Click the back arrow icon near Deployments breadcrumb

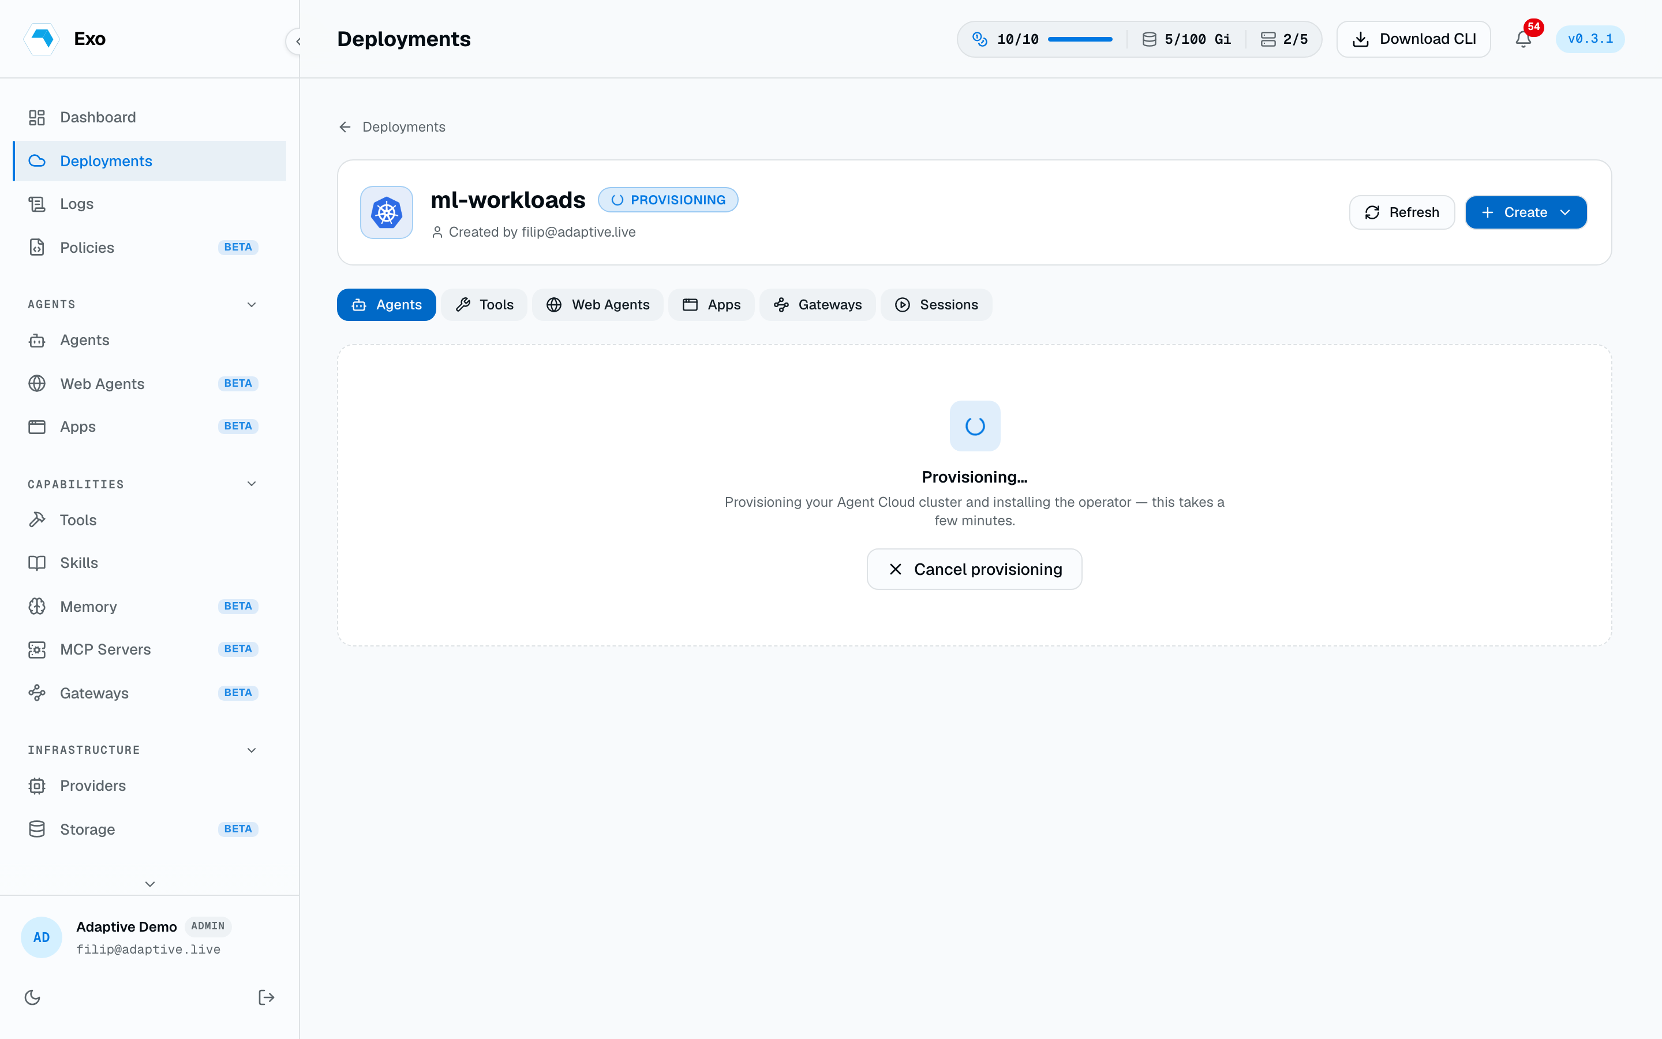[345, 127]
